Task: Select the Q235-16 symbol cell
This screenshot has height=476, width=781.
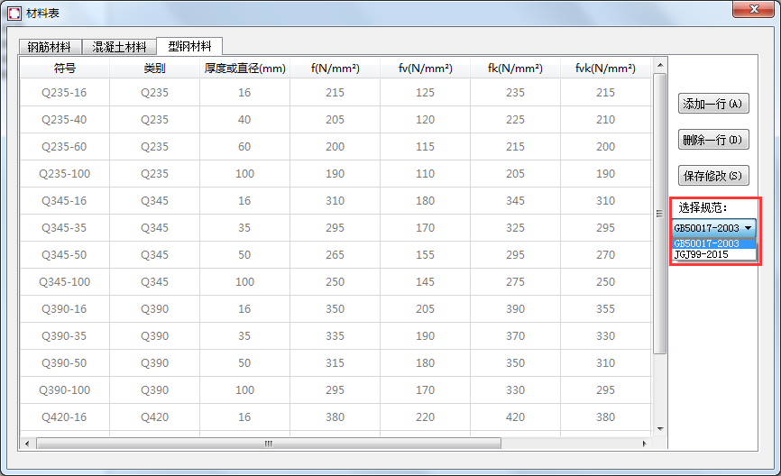Action: (65, 93)
